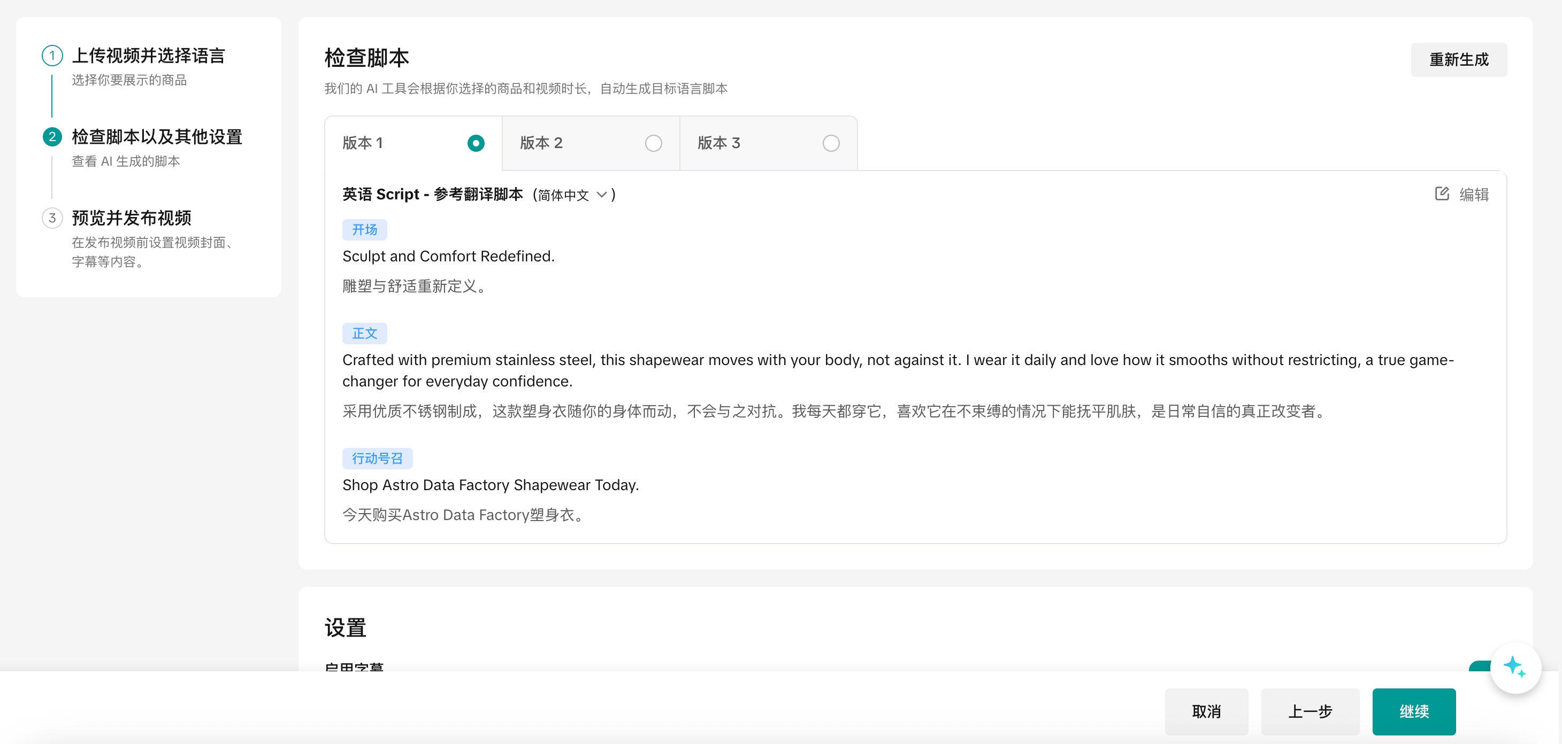The height and width of the screenshot is (744, 1562).
Task: Click the 开场 section tag
Action: (364, 230)
